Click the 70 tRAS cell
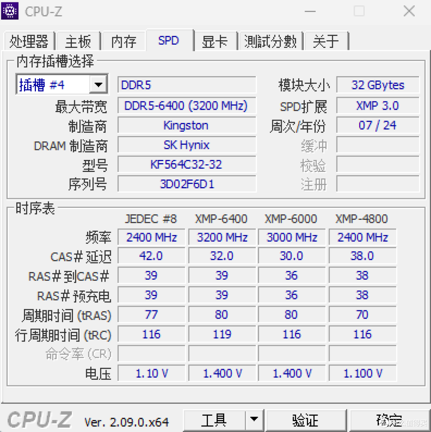Viewport: 431px width, 432px height. point(363,315)
